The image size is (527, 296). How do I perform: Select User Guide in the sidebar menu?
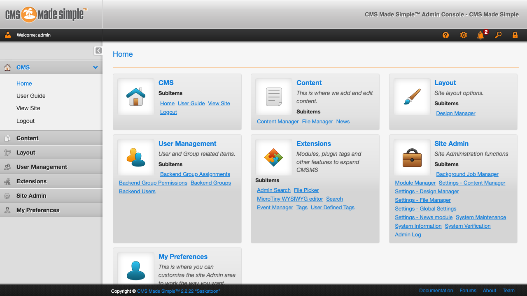tap(31, 96)
